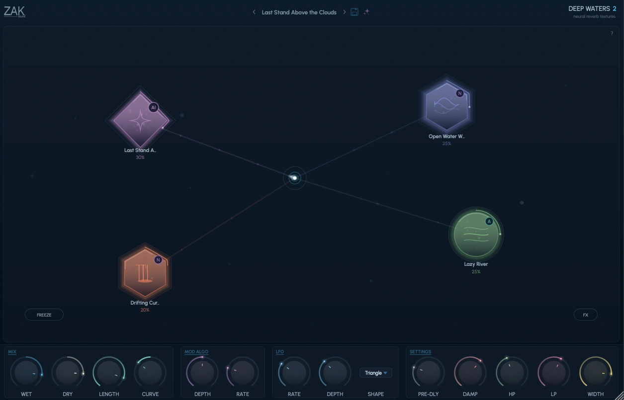Go to previous preset with left chevron
Screen dimensions: 624x400
(254, 12)
